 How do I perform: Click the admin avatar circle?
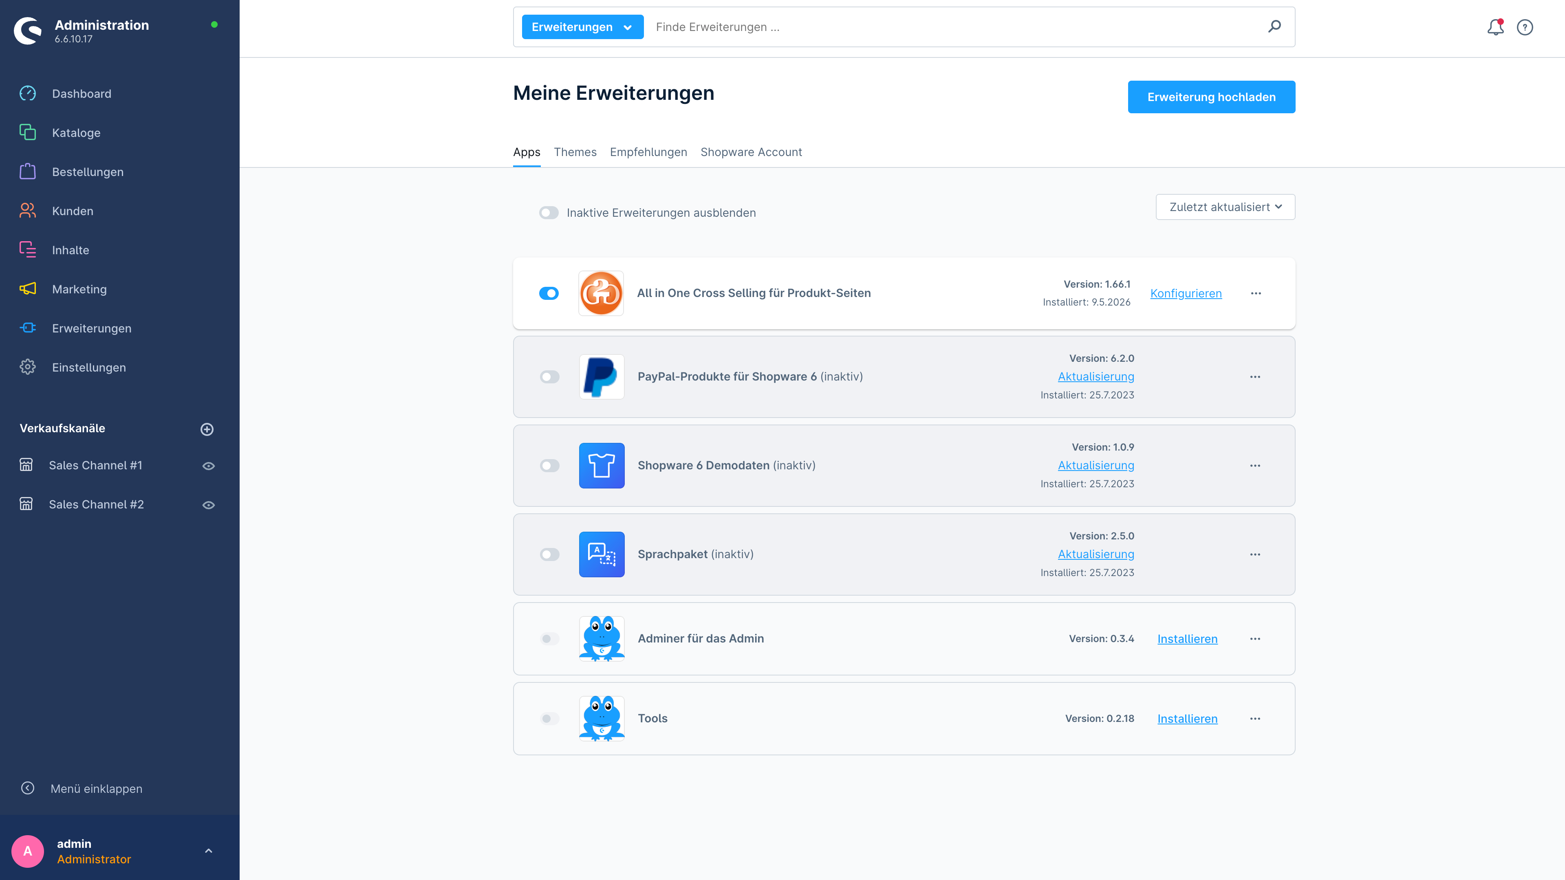27,851
